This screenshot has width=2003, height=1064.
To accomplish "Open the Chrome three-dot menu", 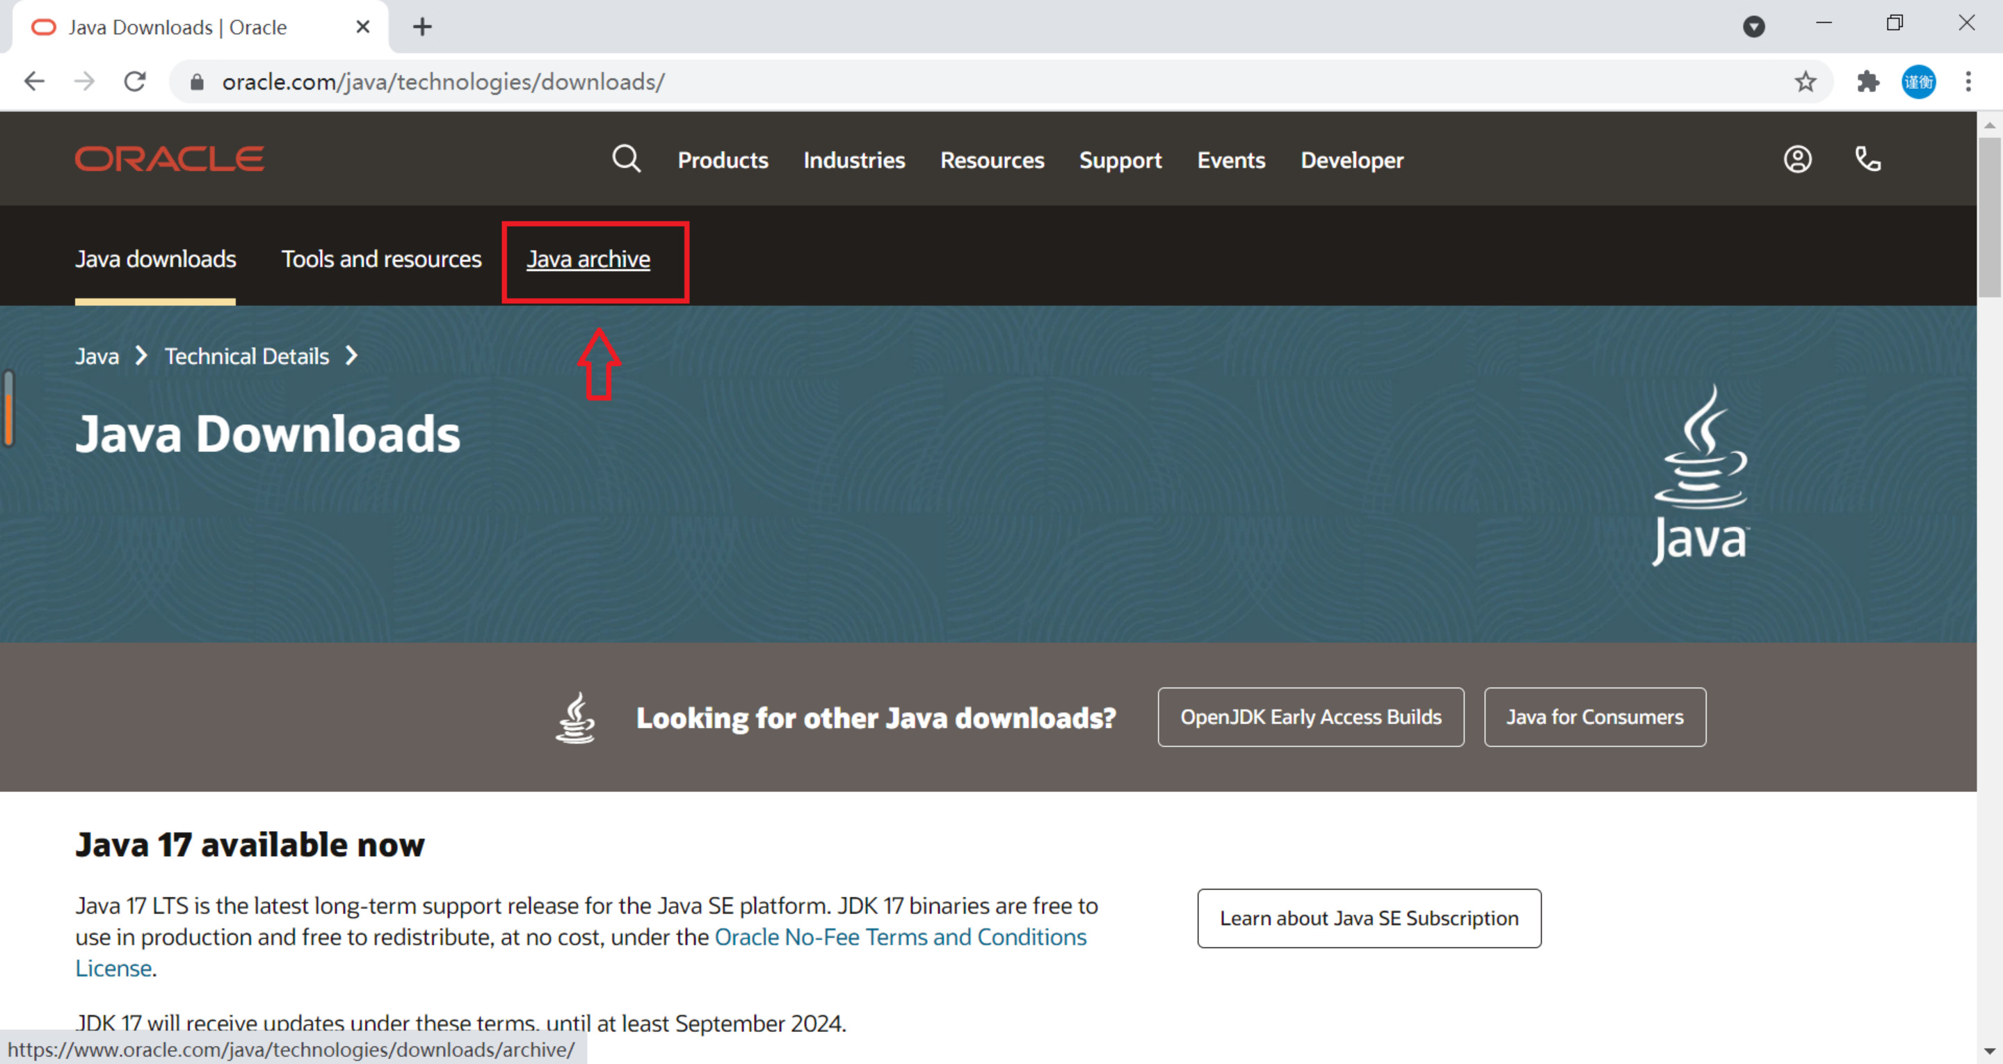I will pyautogui.click(x=1968, y=81).
